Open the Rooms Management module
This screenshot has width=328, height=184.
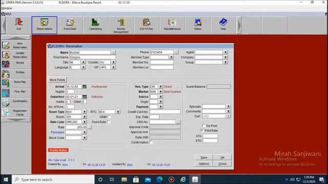point(121,25)
